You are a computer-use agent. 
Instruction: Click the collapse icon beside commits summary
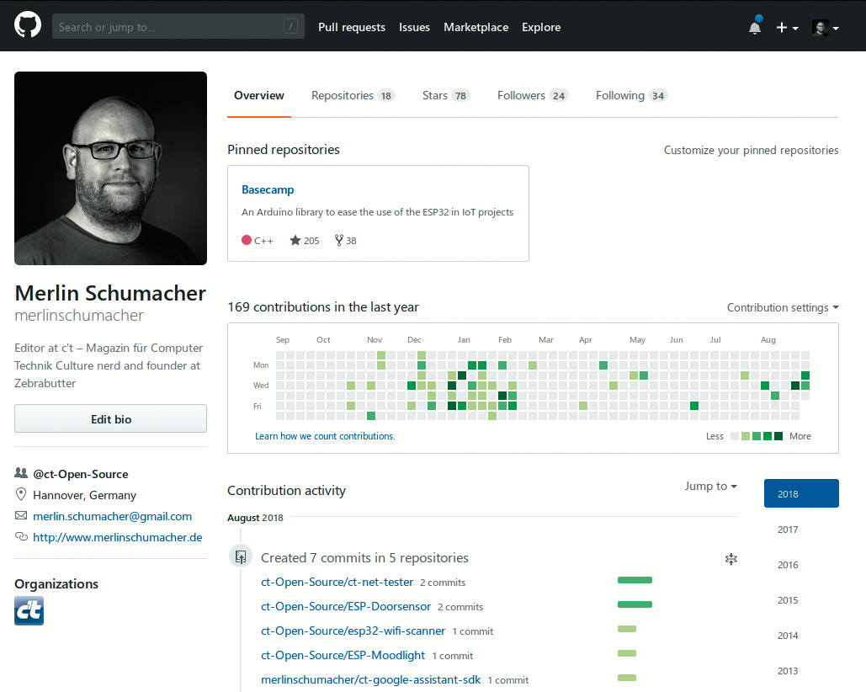click(x=731, y=559)
